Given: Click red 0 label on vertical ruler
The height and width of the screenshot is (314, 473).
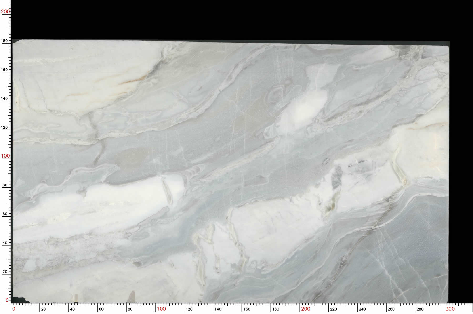Looking at the screenshot, I should pos(7,300).
